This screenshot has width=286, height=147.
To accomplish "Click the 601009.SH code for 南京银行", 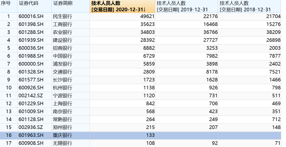I will click(x=31, y=112).
